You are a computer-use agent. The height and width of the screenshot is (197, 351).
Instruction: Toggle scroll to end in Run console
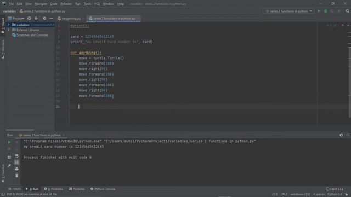point(16,163)
